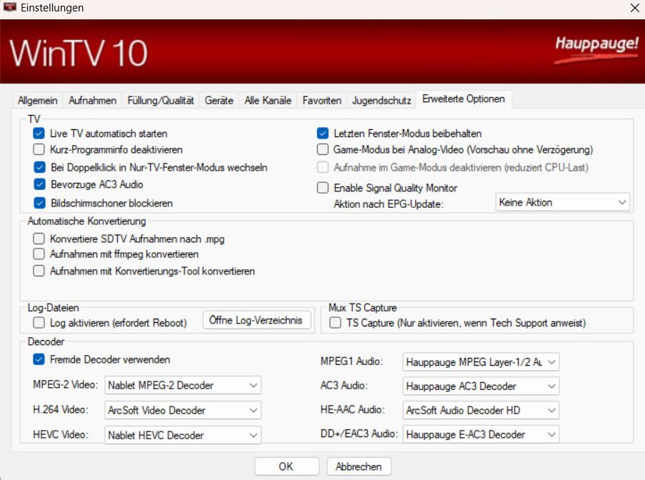
Task: Click the Hauppauge! logo in the banner
Action: tap(596, 49)
